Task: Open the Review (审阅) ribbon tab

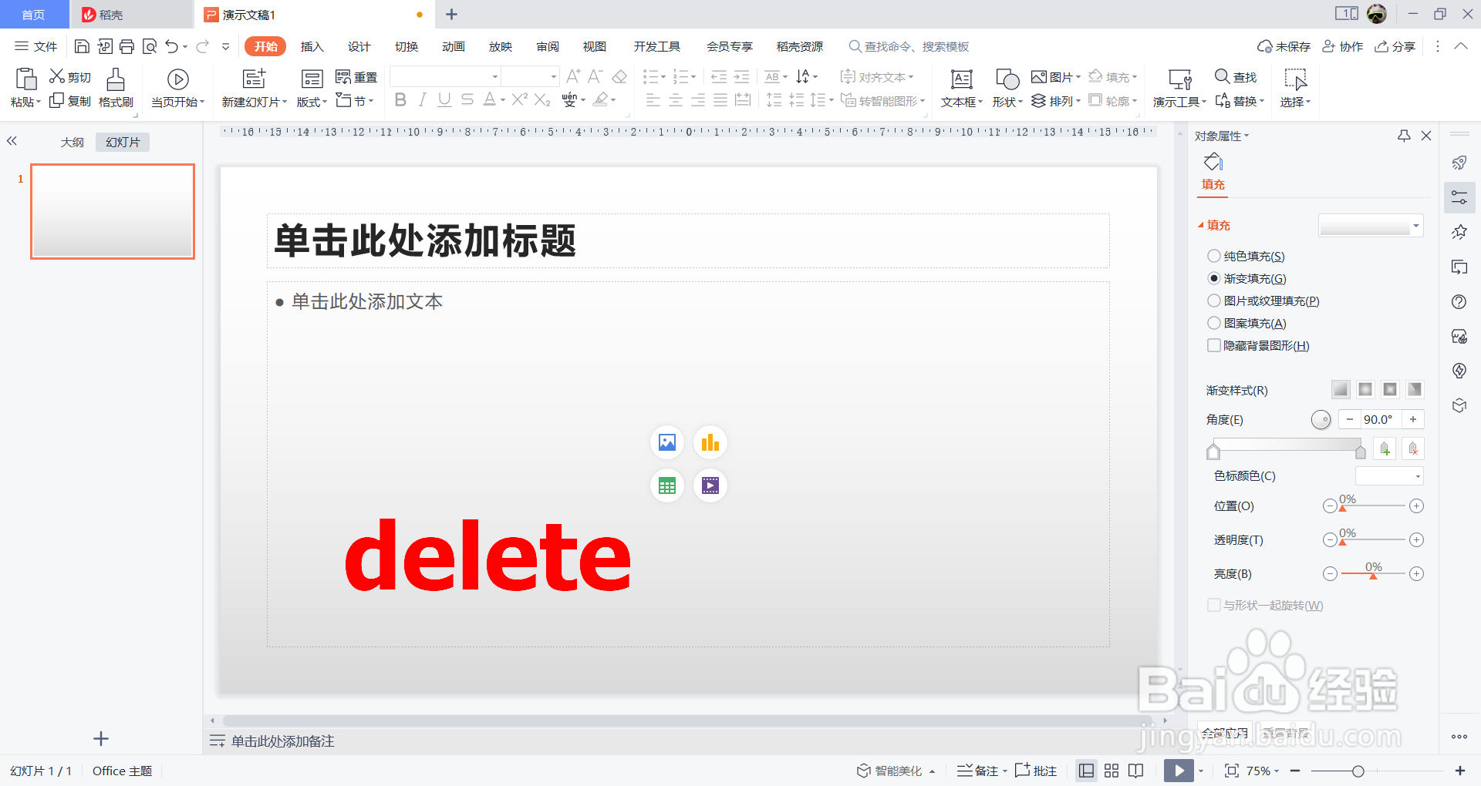Action: click(547, 46)
